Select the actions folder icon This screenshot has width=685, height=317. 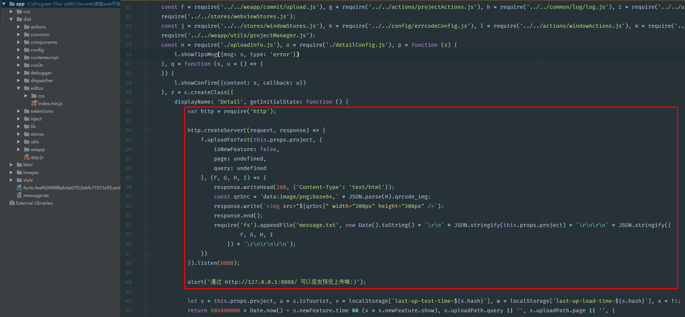coord(27,27)
